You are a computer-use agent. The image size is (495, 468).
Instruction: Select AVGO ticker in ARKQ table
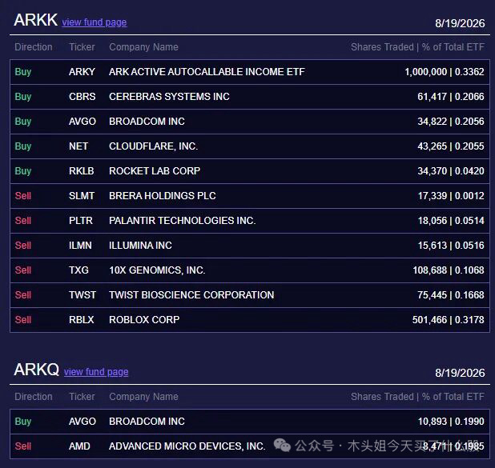[x=82, y=422]
